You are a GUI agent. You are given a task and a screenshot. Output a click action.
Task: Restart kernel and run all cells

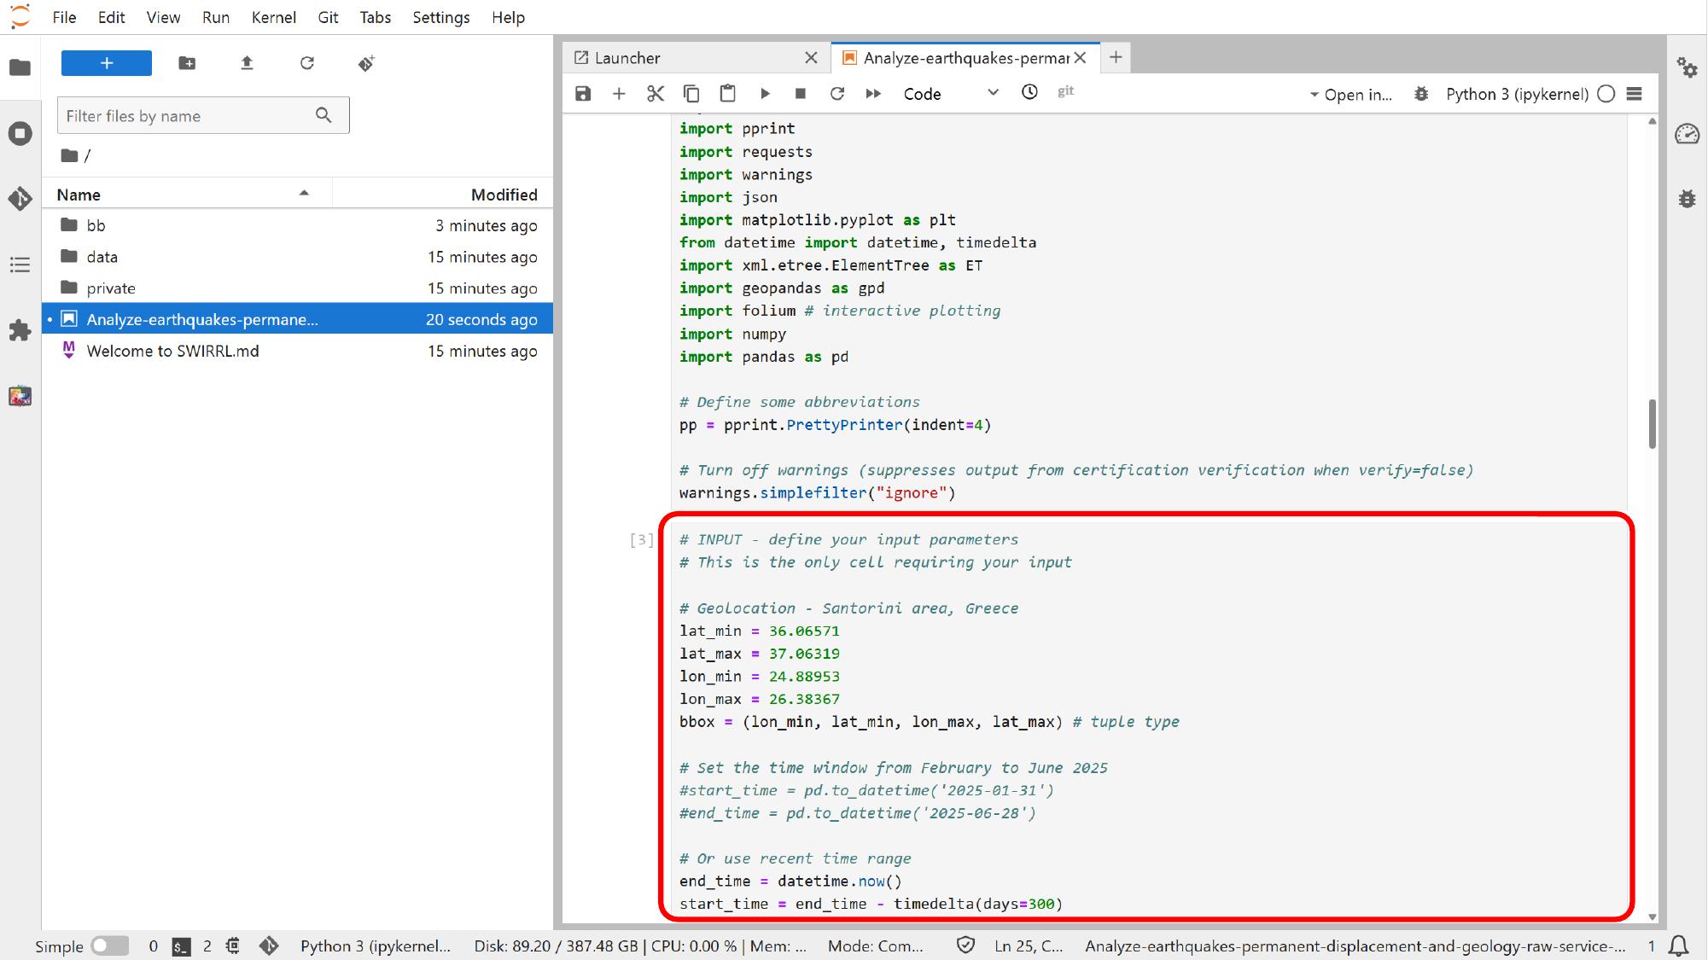(x=873, y=94)
